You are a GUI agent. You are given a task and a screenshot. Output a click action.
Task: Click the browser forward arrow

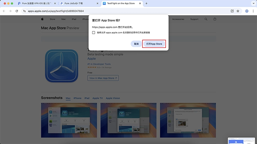(10, 11)
